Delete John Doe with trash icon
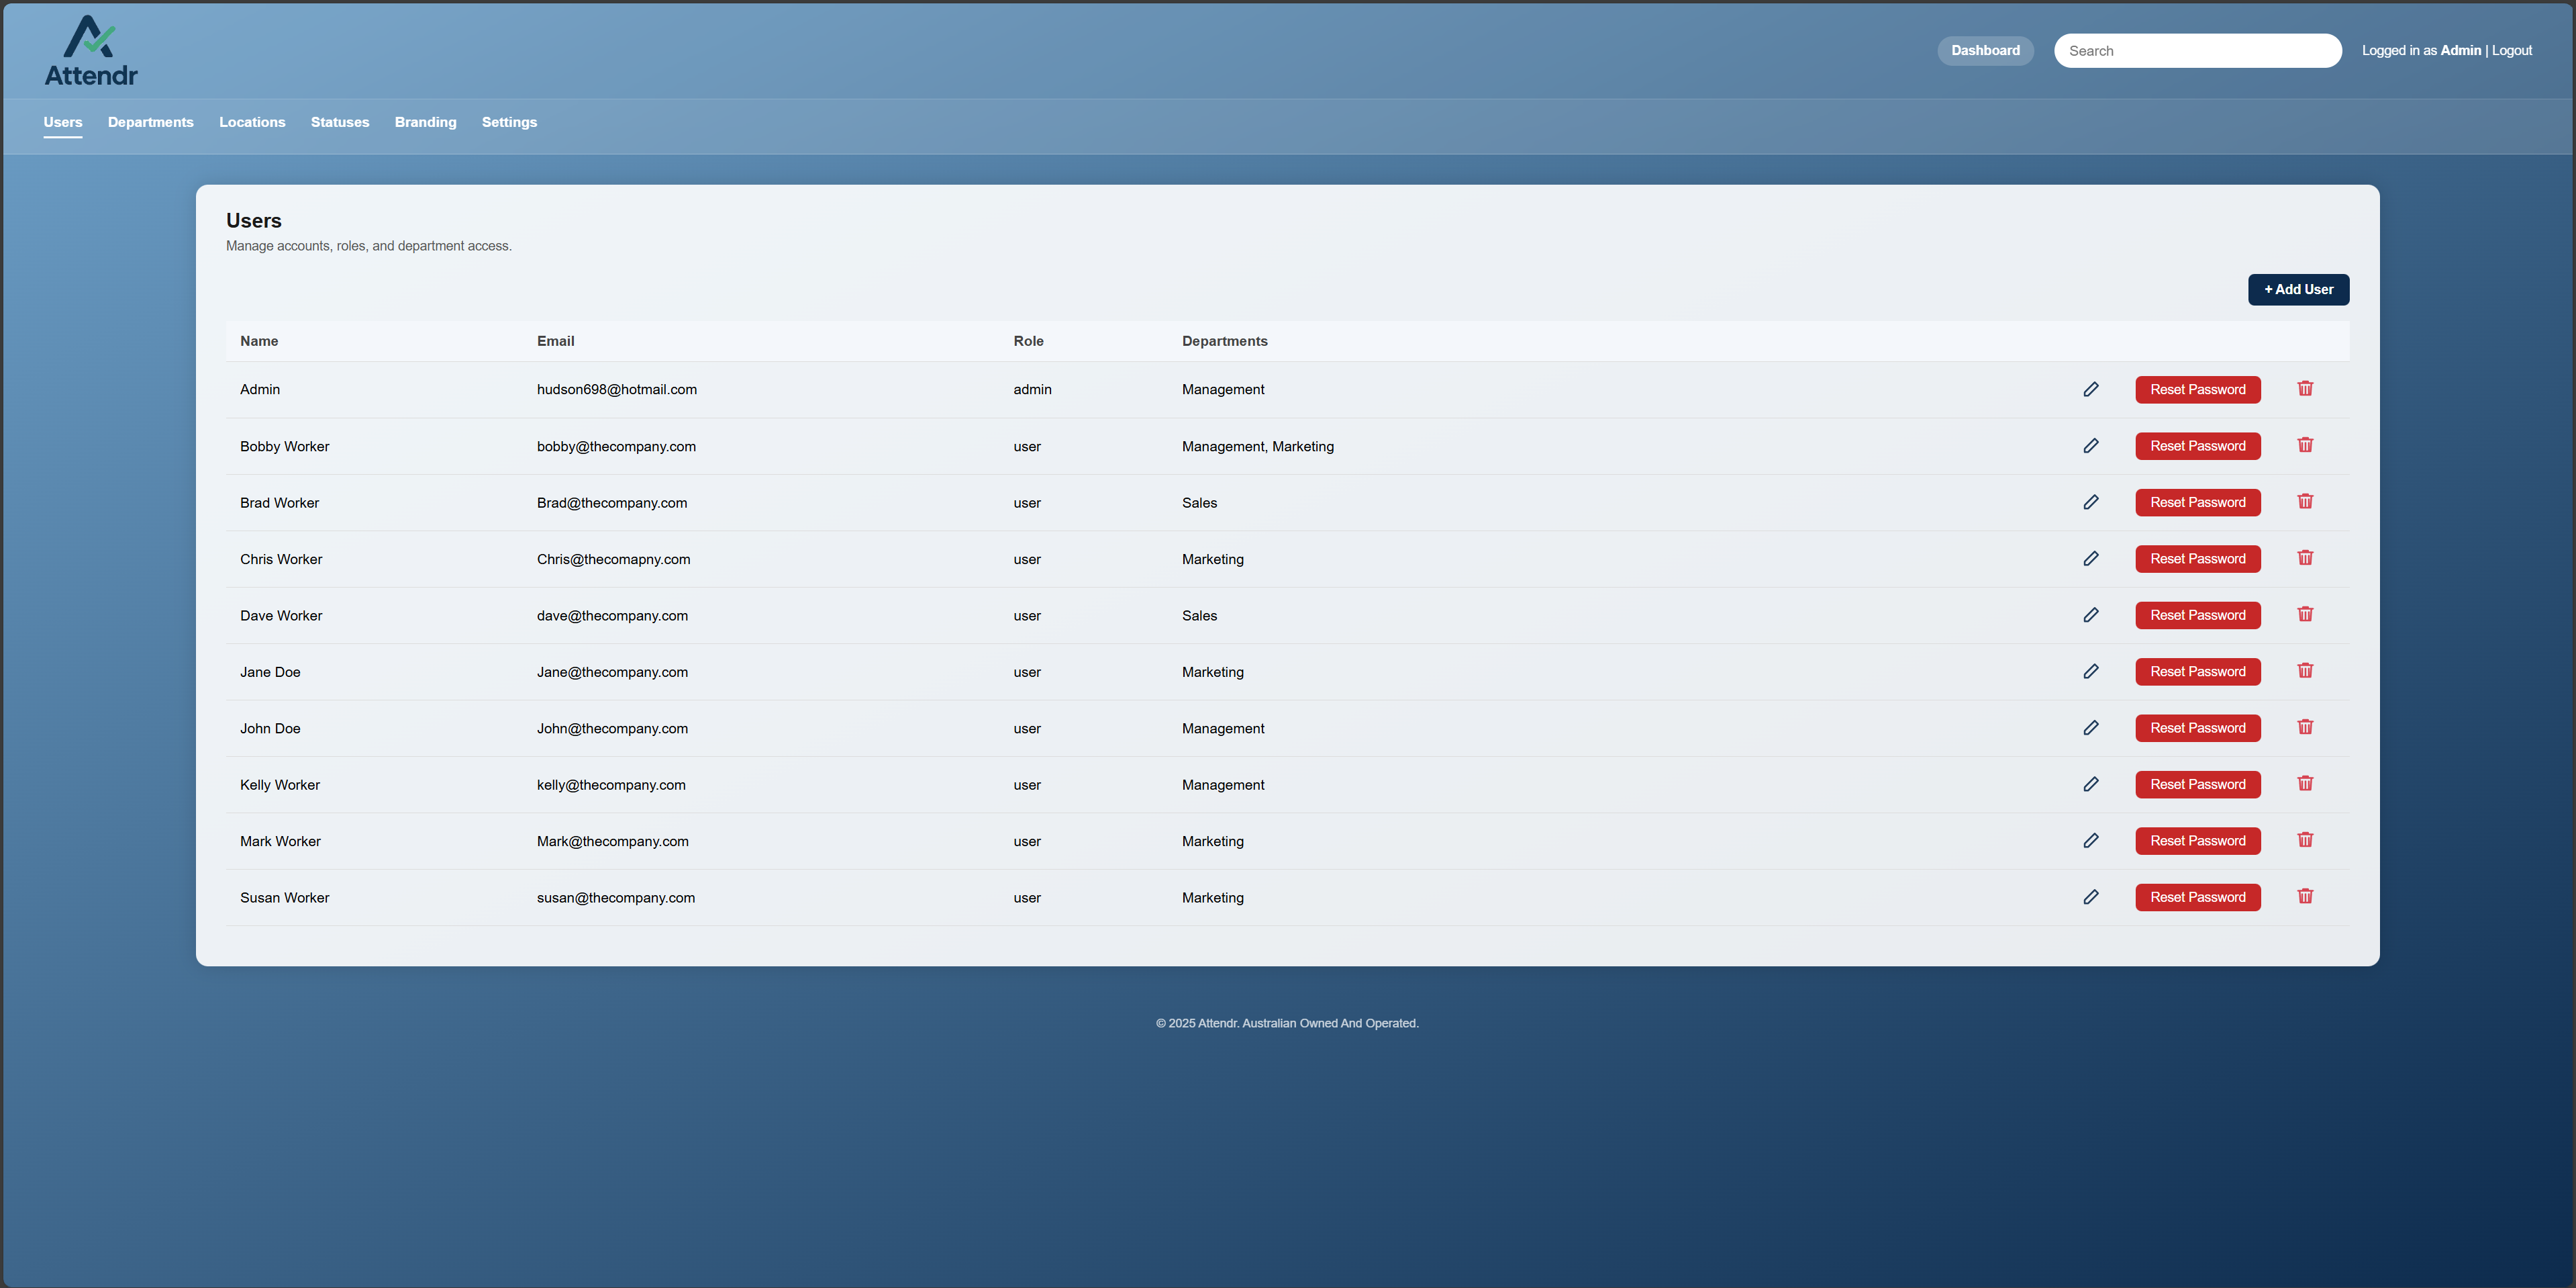This screenshot has height=1288, width=2576. coord(2306,727)
